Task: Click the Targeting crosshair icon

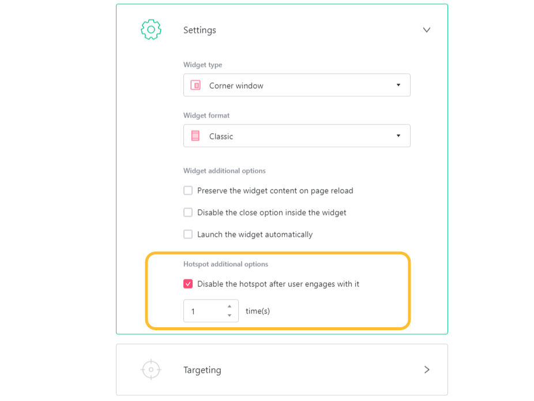Action: 151,369
